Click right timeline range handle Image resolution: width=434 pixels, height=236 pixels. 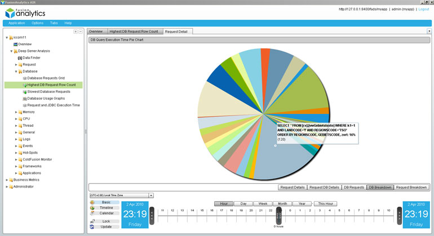coord(399,216)
